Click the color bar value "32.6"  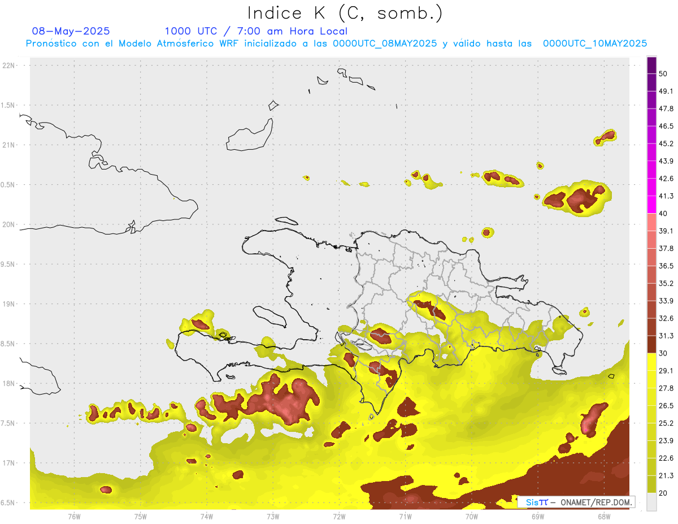click(x=666, y=318)
